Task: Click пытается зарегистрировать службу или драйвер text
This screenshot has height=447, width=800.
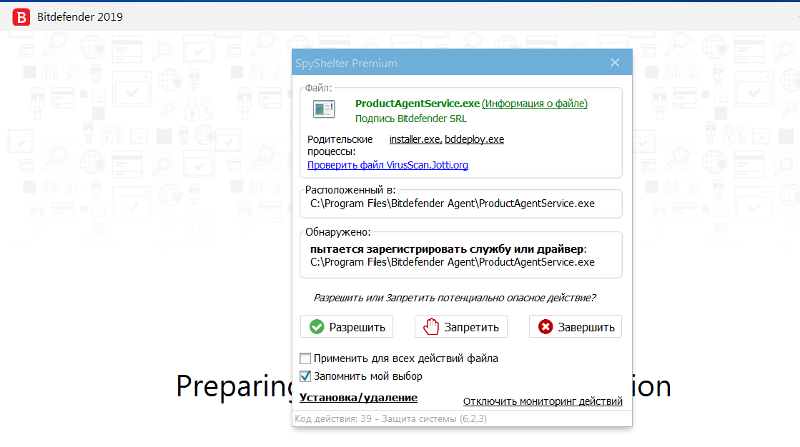Action: coord(447,249)
